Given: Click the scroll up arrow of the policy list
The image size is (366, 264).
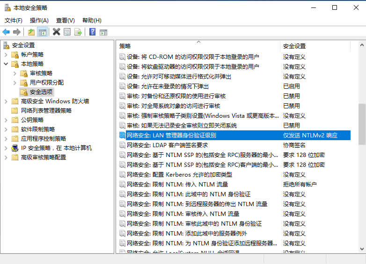Looking at the screenshot, I should pyautogui.click(x=362, y=45).
